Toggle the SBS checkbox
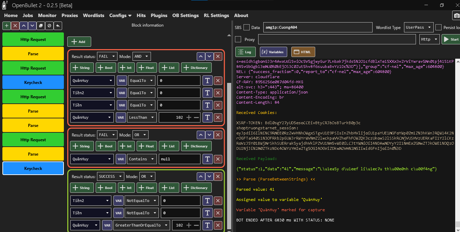Screen dimensions: 460x232 point(246,27)
